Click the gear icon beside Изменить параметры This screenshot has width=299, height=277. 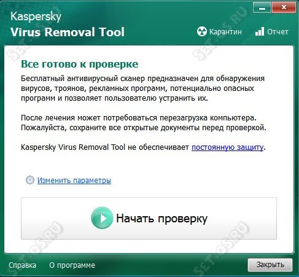(x=30, y=180)
